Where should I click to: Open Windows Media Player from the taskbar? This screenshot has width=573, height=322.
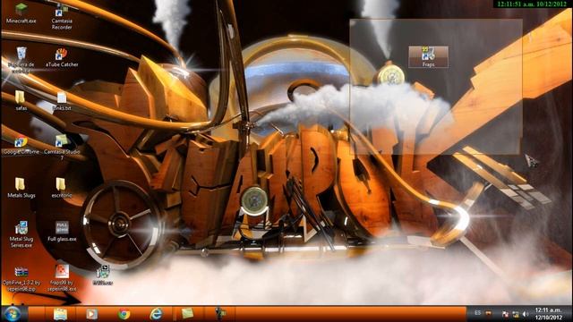pos(91,314)
